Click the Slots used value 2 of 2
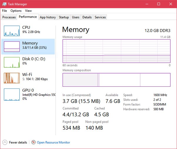 pos(157,100)
